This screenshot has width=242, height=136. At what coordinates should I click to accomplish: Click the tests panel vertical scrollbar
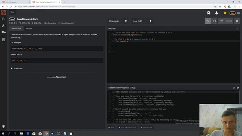coord(239,97)
